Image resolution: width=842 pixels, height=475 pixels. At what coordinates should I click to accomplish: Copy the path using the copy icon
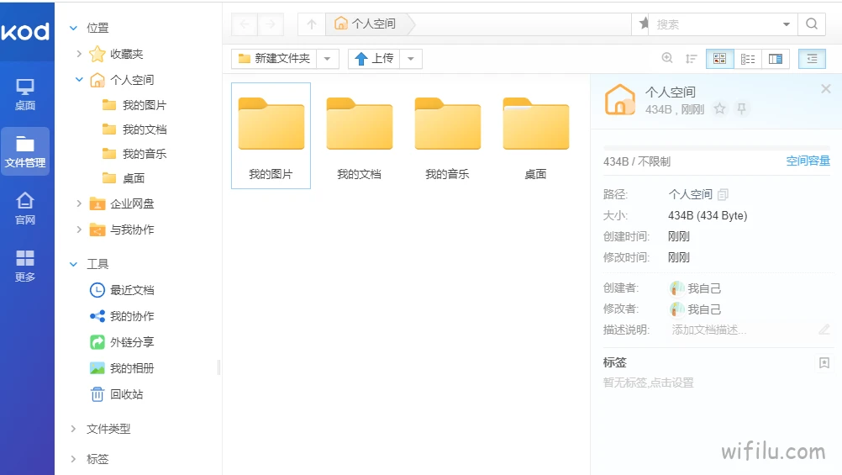coord(723,194)
